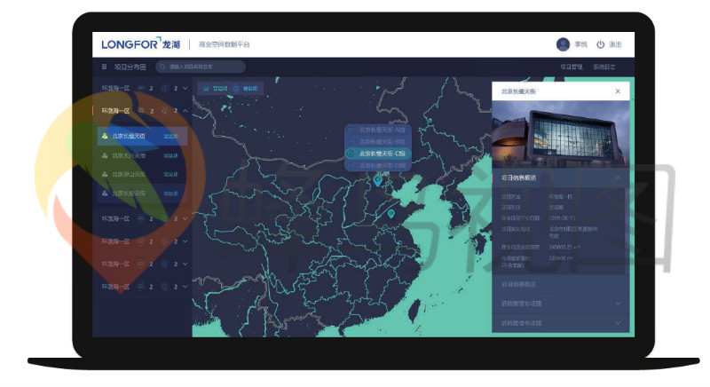Viewport: 710px width, 387px height.
Task: Focus the project name search field
Action: [x=201, y=67]
